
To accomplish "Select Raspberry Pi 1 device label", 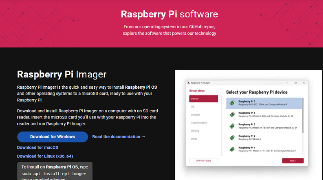I will tap(247, 148).
